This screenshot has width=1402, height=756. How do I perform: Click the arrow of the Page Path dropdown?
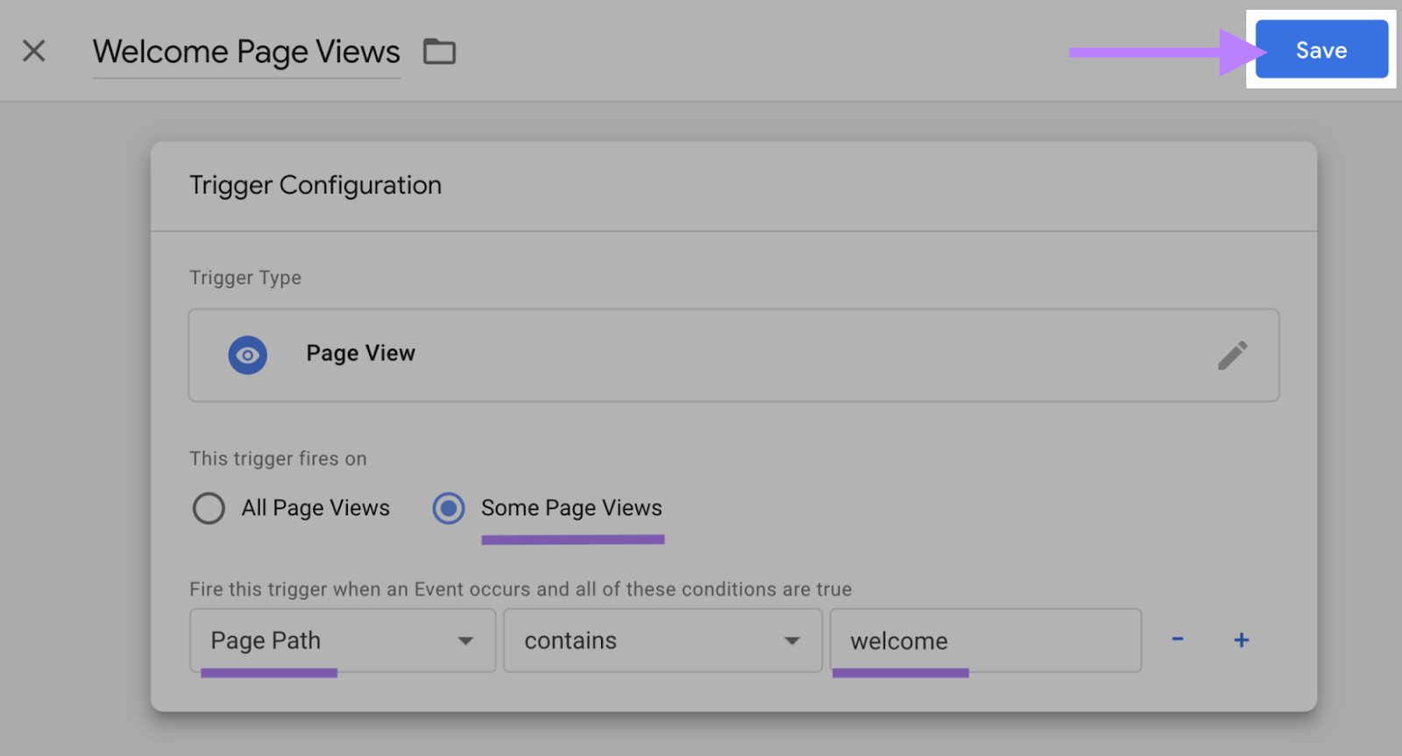pos(465,641)
